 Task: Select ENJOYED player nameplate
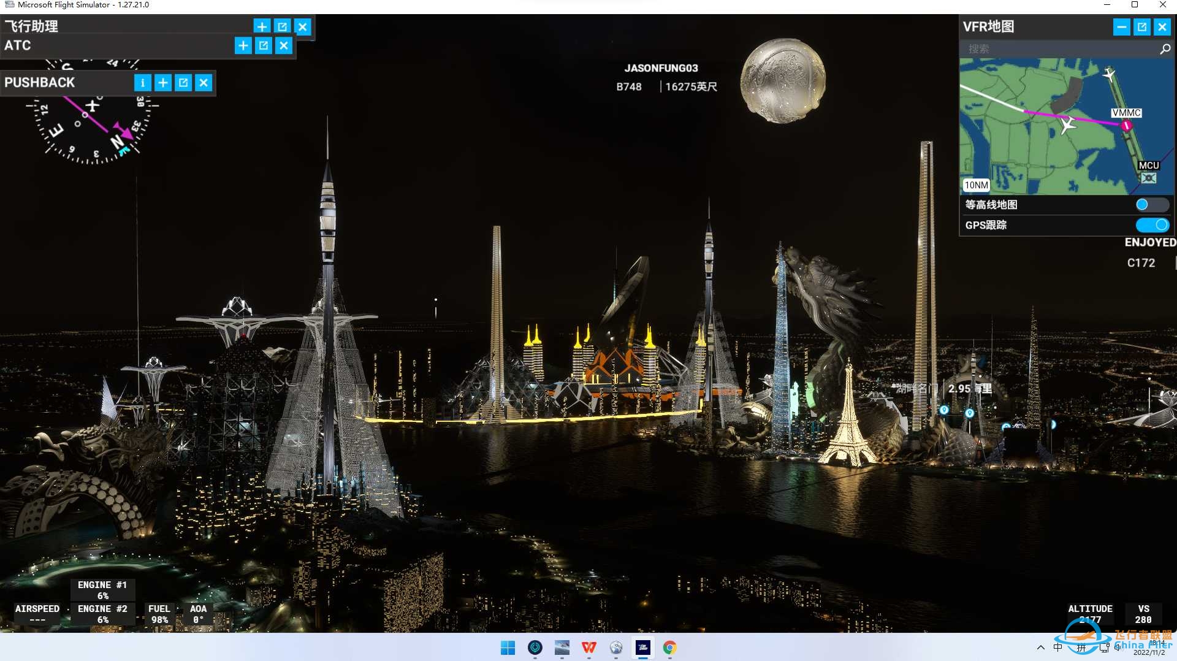[1150, 242]
